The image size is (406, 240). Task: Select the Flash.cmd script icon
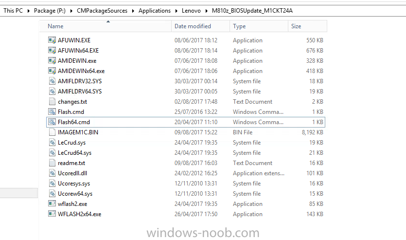(52, 111)
